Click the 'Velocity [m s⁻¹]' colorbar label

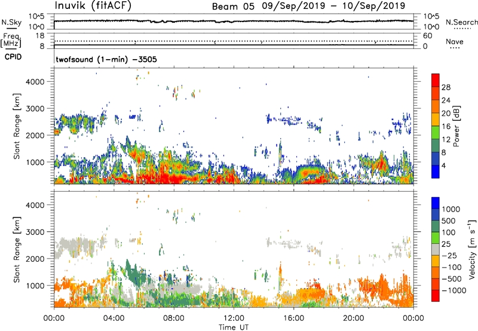[471, 249]
